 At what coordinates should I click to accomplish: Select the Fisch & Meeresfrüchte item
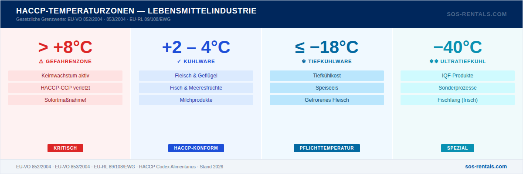(x=196, y=88)
